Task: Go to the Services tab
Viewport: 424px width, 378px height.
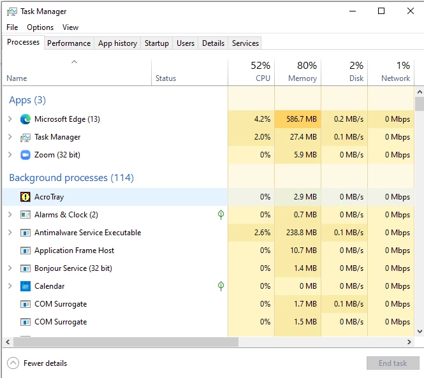Action: click(x=245, y=43)
